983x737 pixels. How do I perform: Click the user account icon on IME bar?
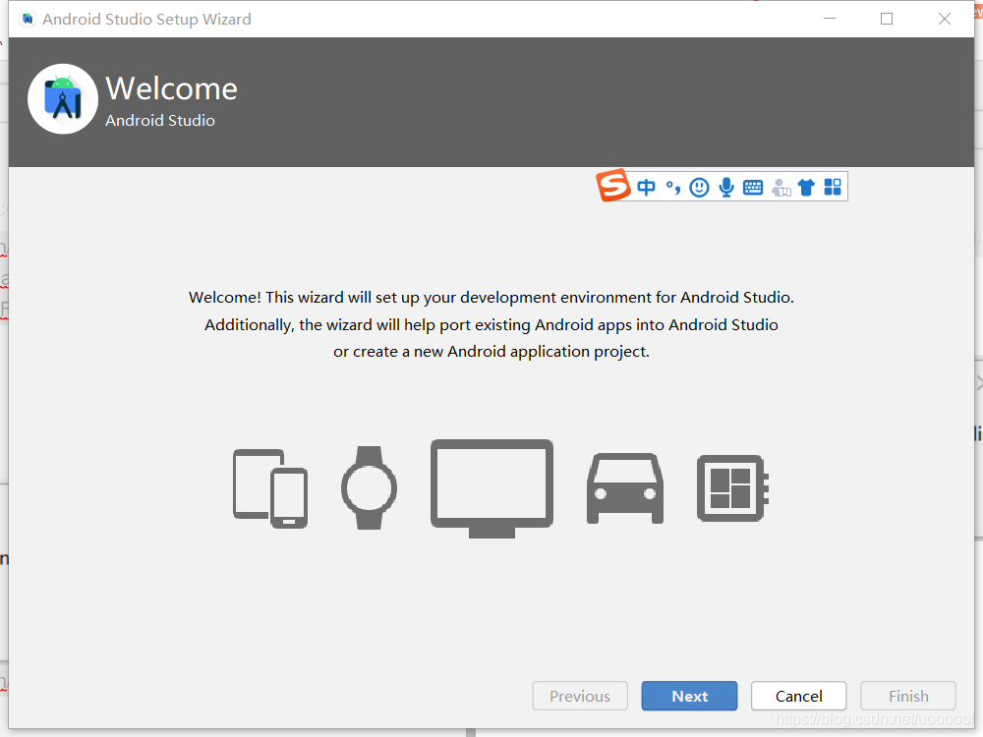pos(781,188)
